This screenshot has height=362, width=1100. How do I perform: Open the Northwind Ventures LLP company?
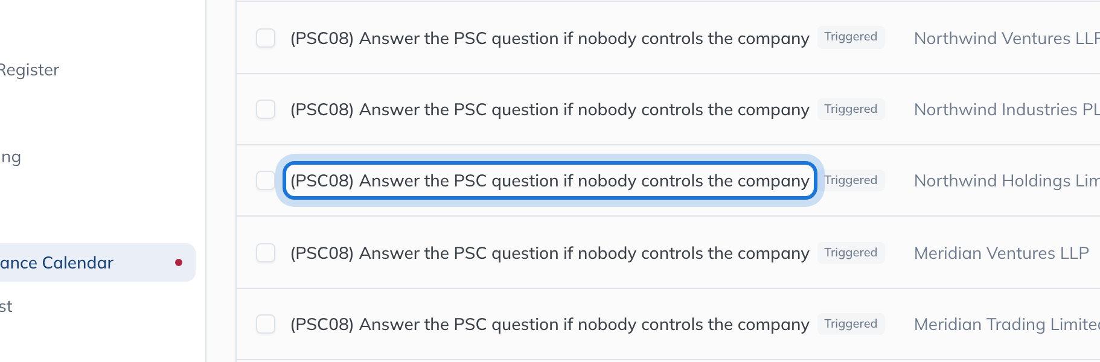pos(1006,38)
